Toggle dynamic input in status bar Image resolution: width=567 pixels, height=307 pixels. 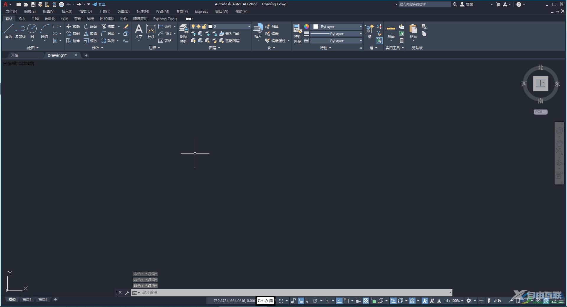pos(301,301)
